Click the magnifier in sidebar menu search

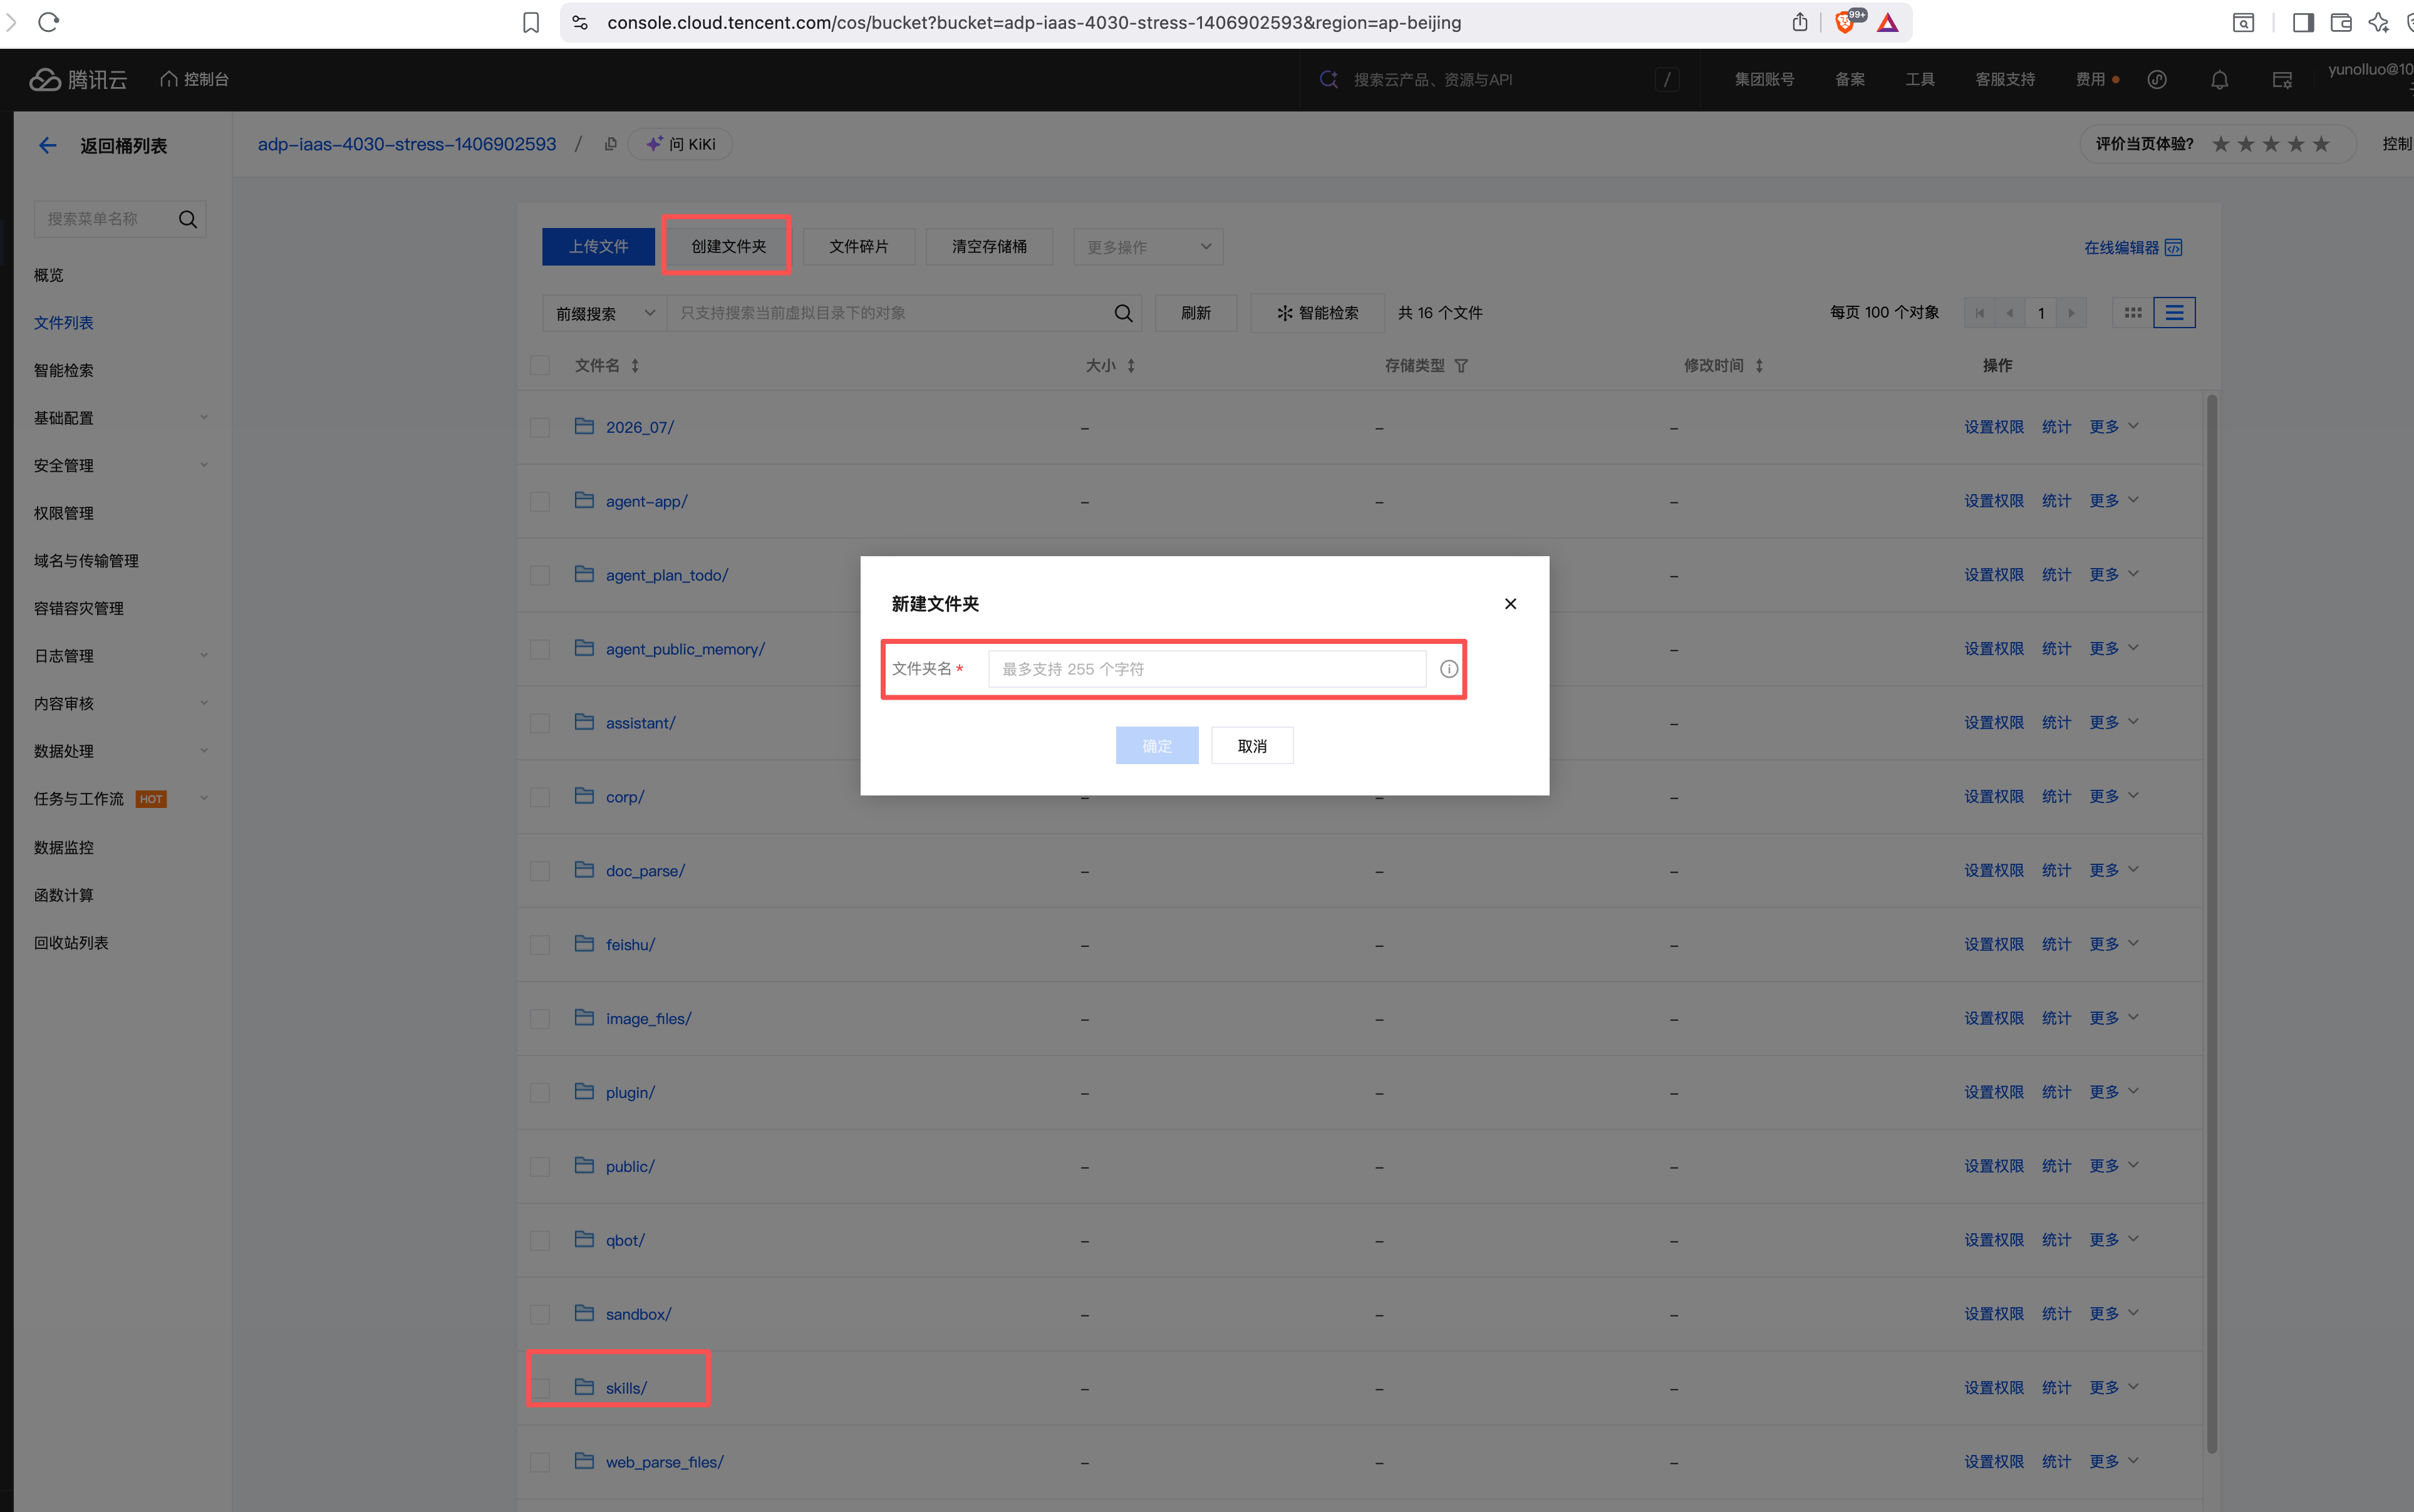coord(187,219)
